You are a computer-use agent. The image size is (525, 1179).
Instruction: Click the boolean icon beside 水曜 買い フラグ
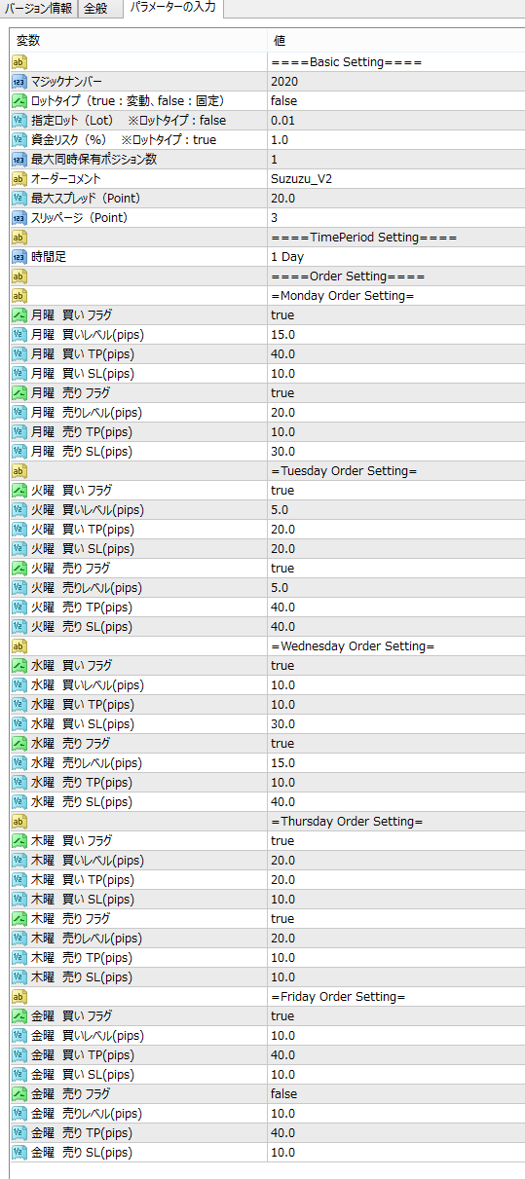19,666
